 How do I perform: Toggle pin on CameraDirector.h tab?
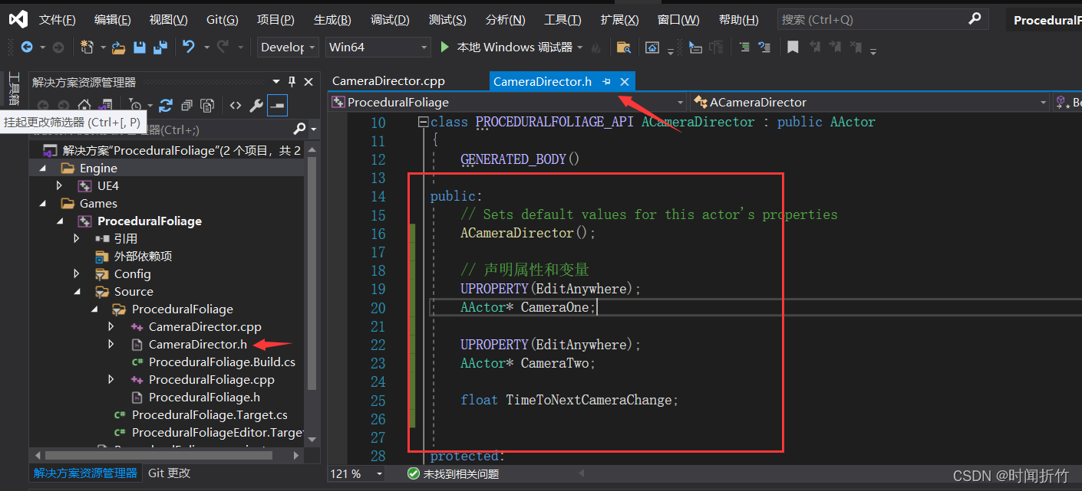tap(607, 81)
